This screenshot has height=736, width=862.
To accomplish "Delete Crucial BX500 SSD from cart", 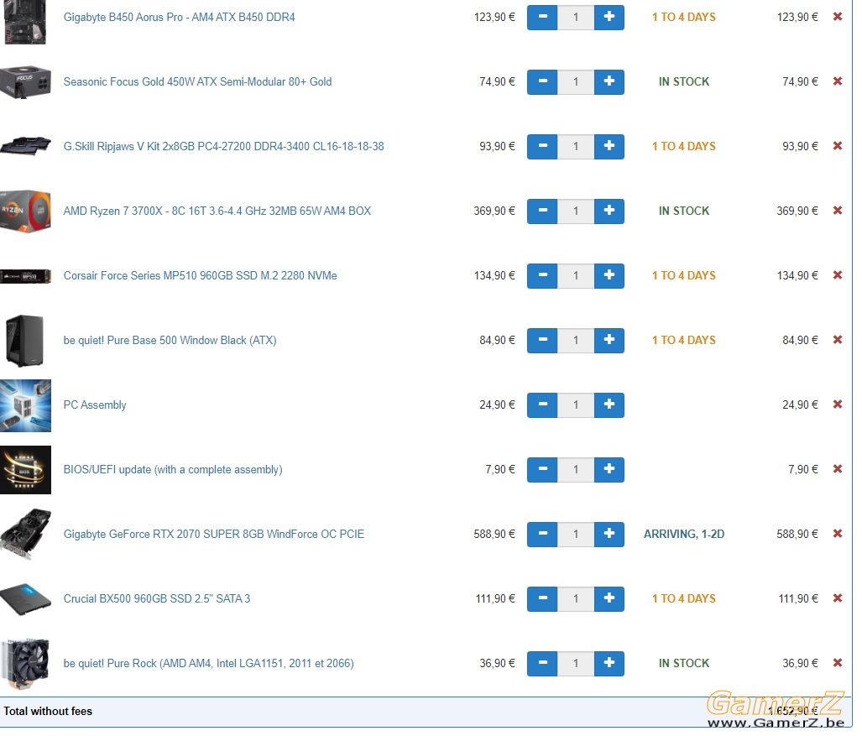I will point(838,598).
